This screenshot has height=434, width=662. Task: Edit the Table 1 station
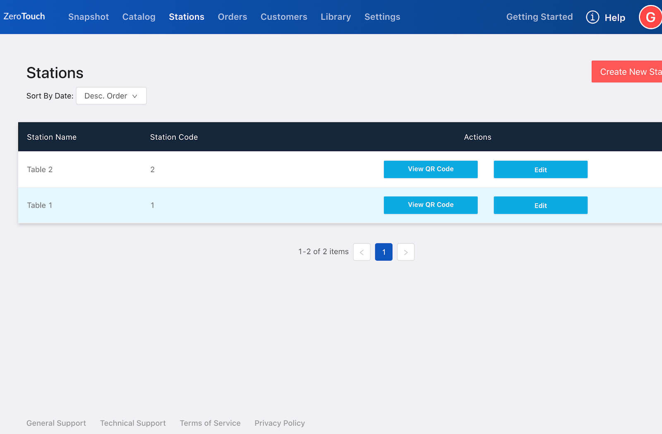coord(540,205)
